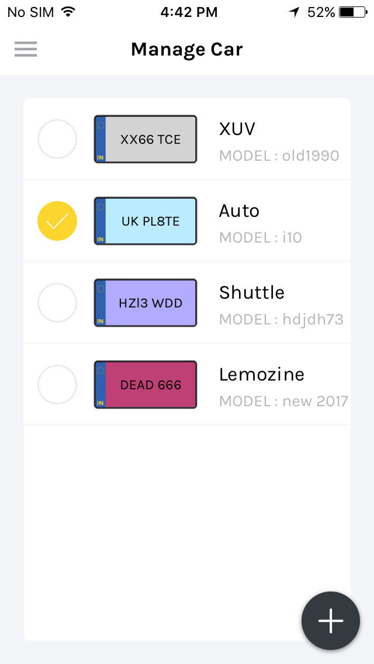This screenshot has width=374, height=664.
Task: Open the Lemozine car name
Action: point(262,374)
